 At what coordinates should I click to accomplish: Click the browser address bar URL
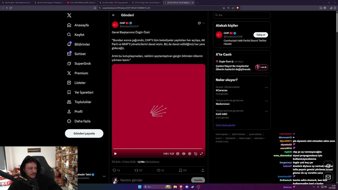(x=126, y=8)
